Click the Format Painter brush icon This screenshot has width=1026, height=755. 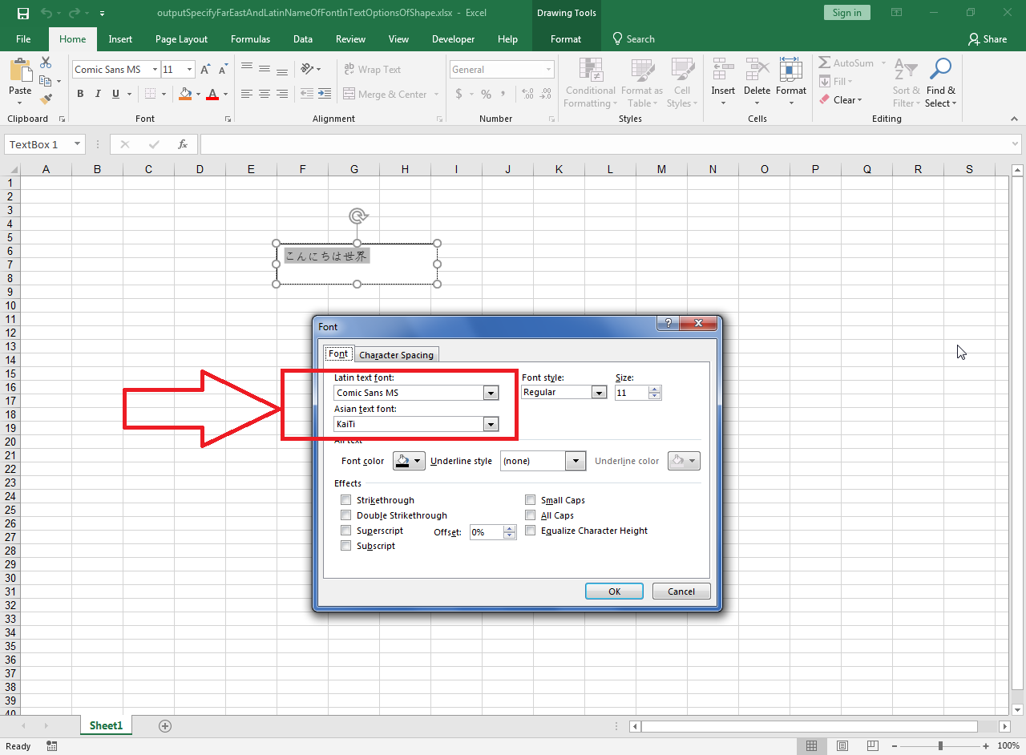pos(46,99)
